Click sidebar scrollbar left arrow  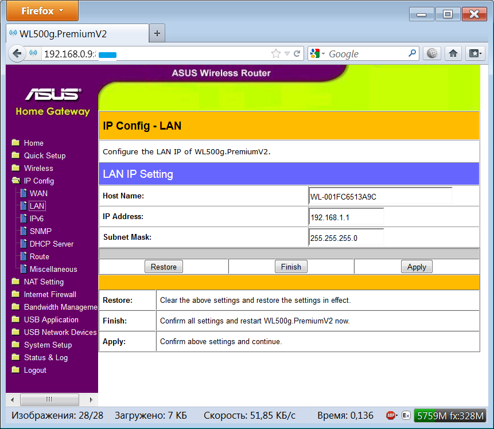point(13,400)
